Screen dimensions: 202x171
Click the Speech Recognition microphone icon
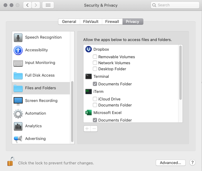pyautogui.click(x=18, y=38)
